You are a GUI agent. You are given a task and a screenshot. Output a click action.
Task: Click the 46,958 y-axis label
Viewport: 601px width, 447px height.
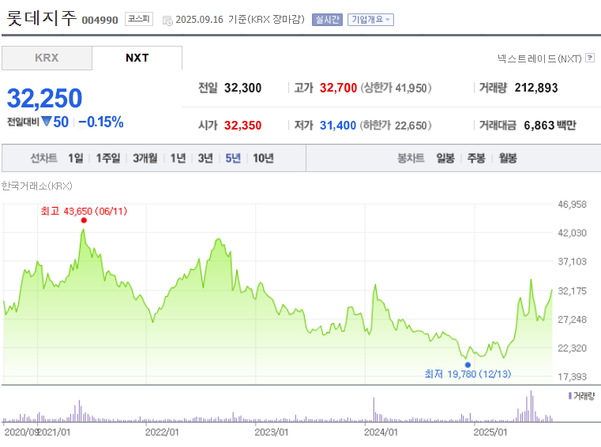[572, 205]
